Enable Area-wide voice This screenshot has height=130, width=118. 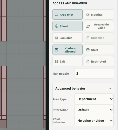tap(99, 26)
